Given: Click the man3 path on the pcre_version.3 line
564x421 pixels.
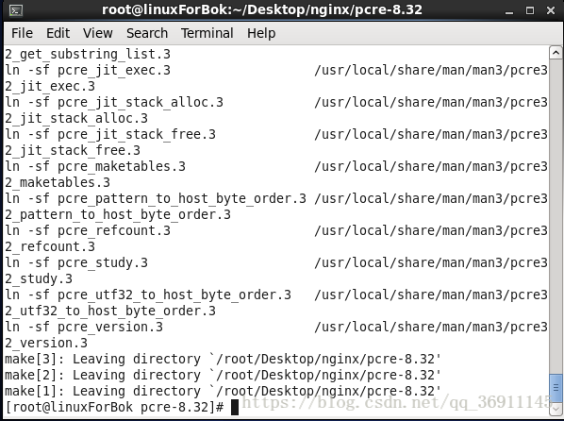Looking at the screenshot, I should 431,327.
